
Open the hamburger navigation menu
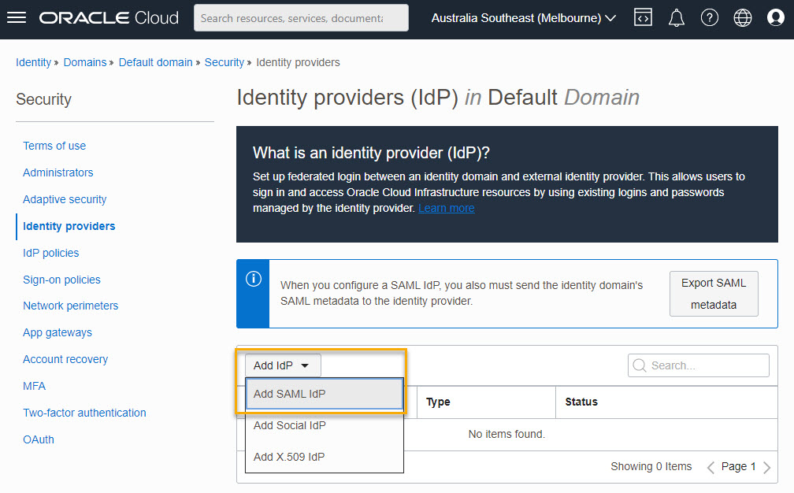(x=17, y=18)
